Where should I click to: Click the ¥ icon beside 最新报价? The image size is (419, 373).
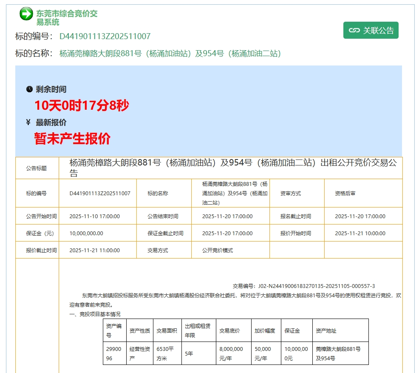[x=27, y=121]
